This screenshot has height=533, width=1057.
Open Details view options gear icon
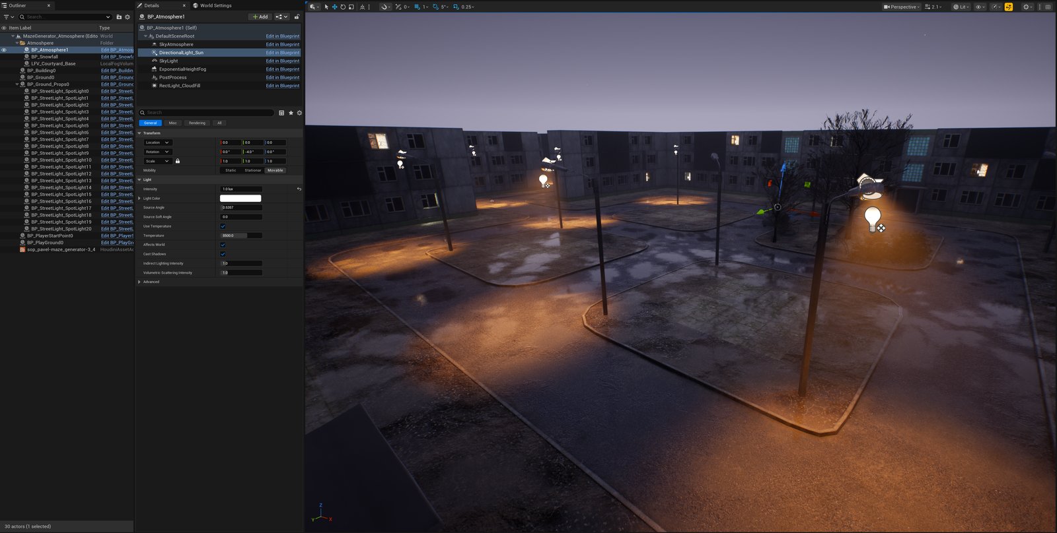tap(299, 113)
